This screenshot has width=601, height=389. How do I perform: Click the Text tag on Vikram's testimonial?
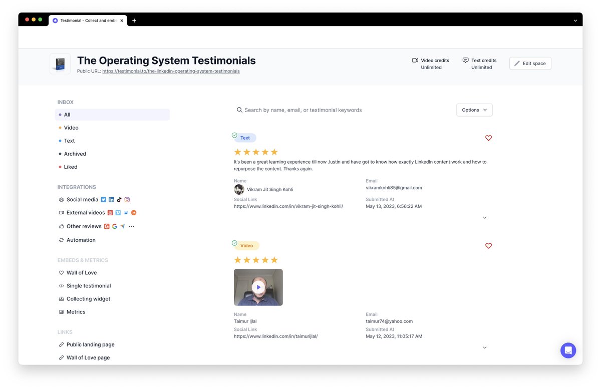245,138
